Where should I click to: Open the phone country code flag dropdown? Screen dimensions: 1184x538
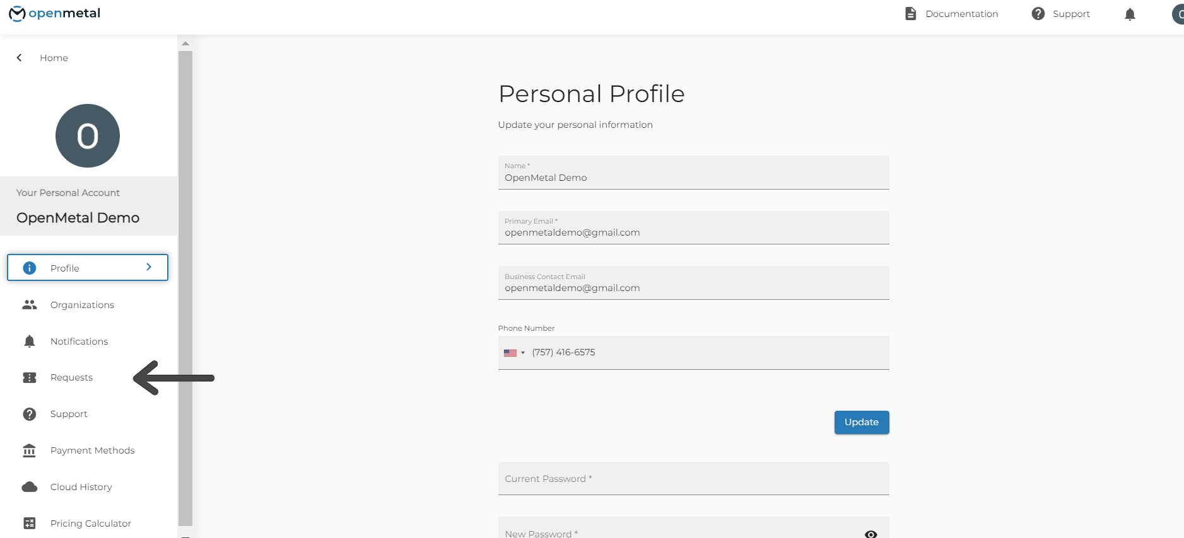514,352
